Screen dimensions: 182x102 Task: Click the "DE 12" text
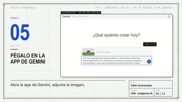point(15,46)
